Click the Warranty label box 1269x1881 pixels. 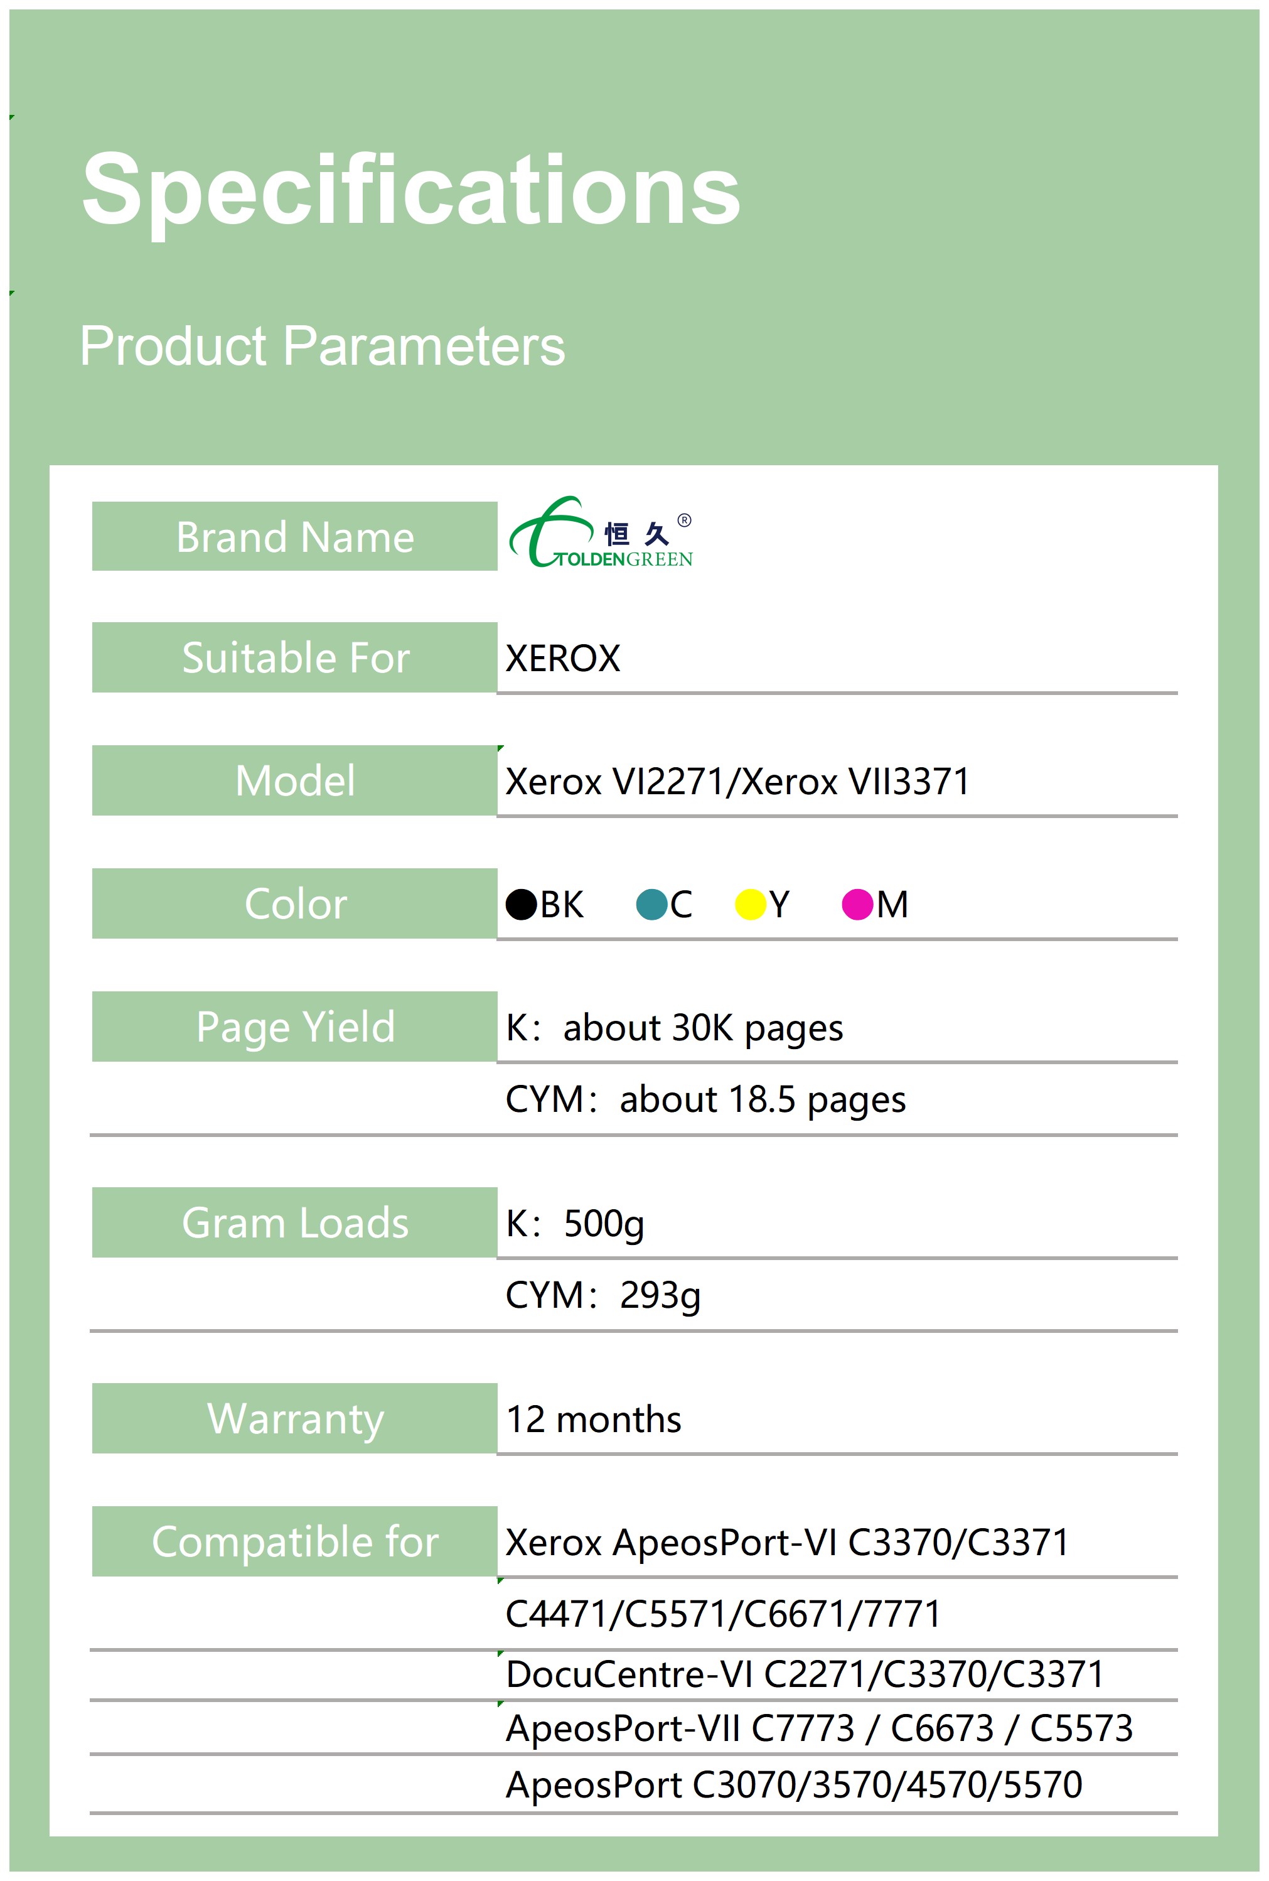click(294, 1418)
